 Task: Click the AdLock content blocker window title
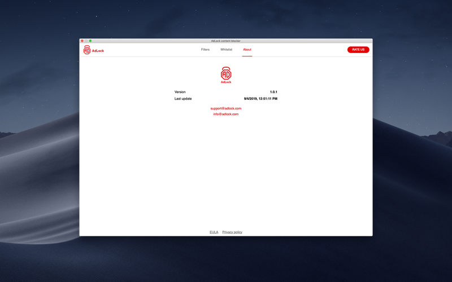coord(225,41)
